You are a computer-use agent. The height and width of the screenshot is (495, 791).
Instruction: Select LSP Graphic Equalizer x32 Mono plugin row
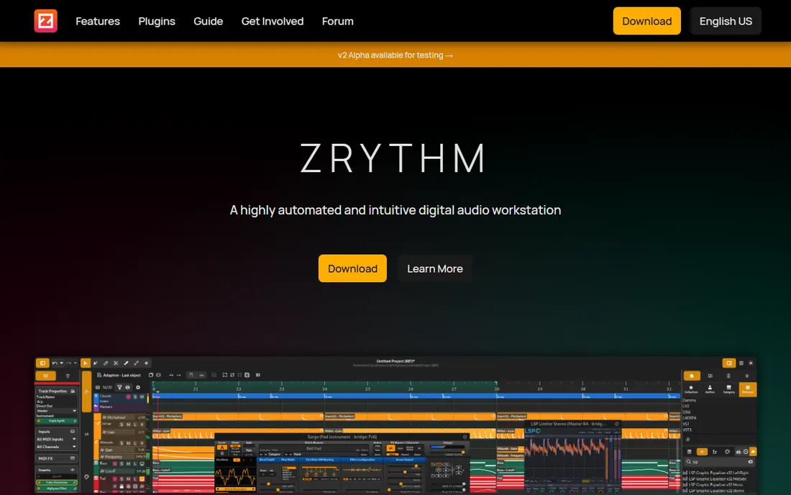[713, 485]
